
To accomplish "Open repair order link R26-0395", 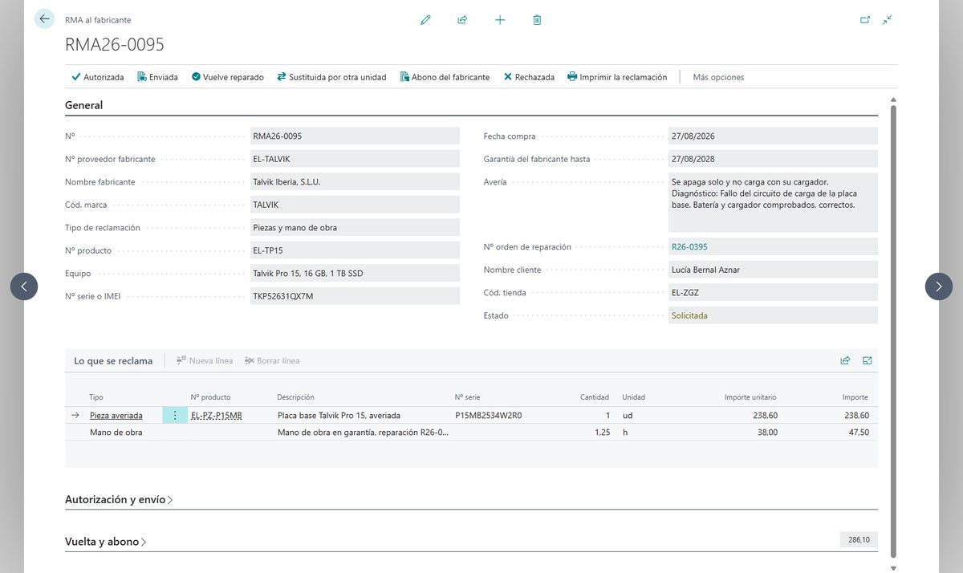I will [x=689, y=247].
